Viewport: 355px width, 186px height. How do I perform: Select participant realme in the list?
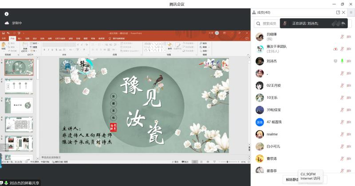[272, 134]
